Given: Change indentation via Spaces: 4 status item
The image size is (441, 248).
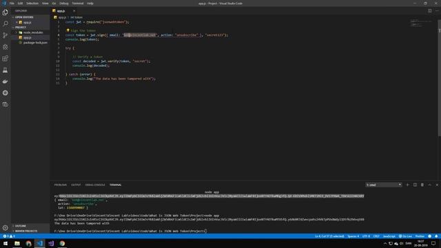Looking at the screenshot, I should 353,236.
